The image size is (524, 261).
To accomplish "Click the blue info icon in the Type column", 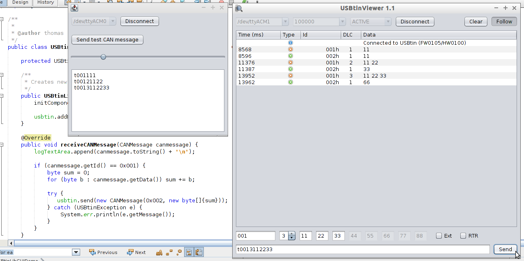I will (x=291, y=43).
